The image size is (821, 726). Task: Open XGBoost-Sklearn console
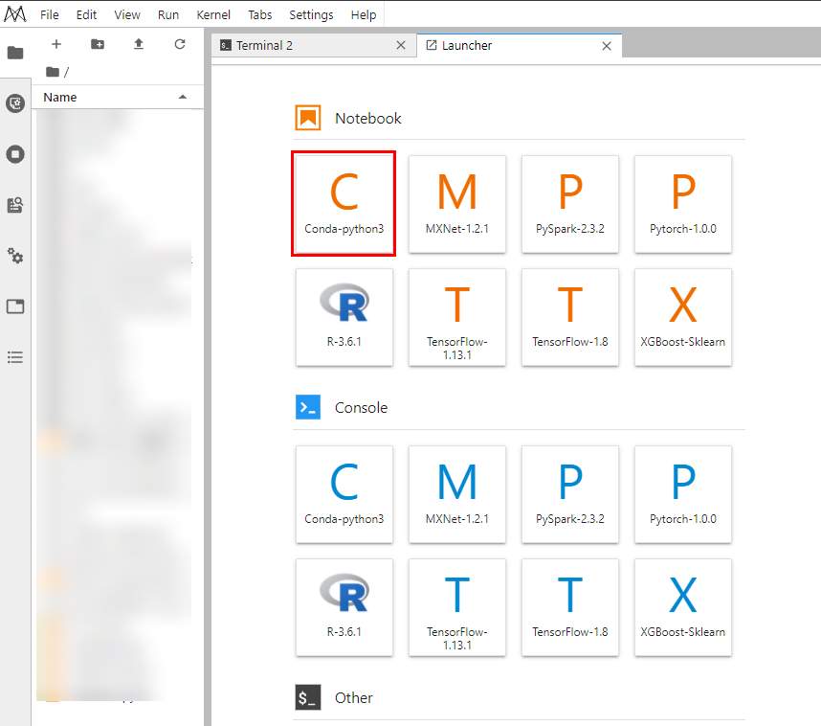683,607
